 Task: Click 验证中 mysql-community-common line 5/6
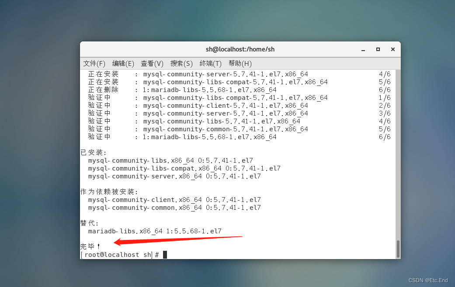239,129
